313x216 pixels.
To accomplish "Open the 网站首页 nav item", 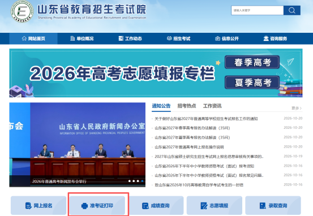I will (33, 38).
